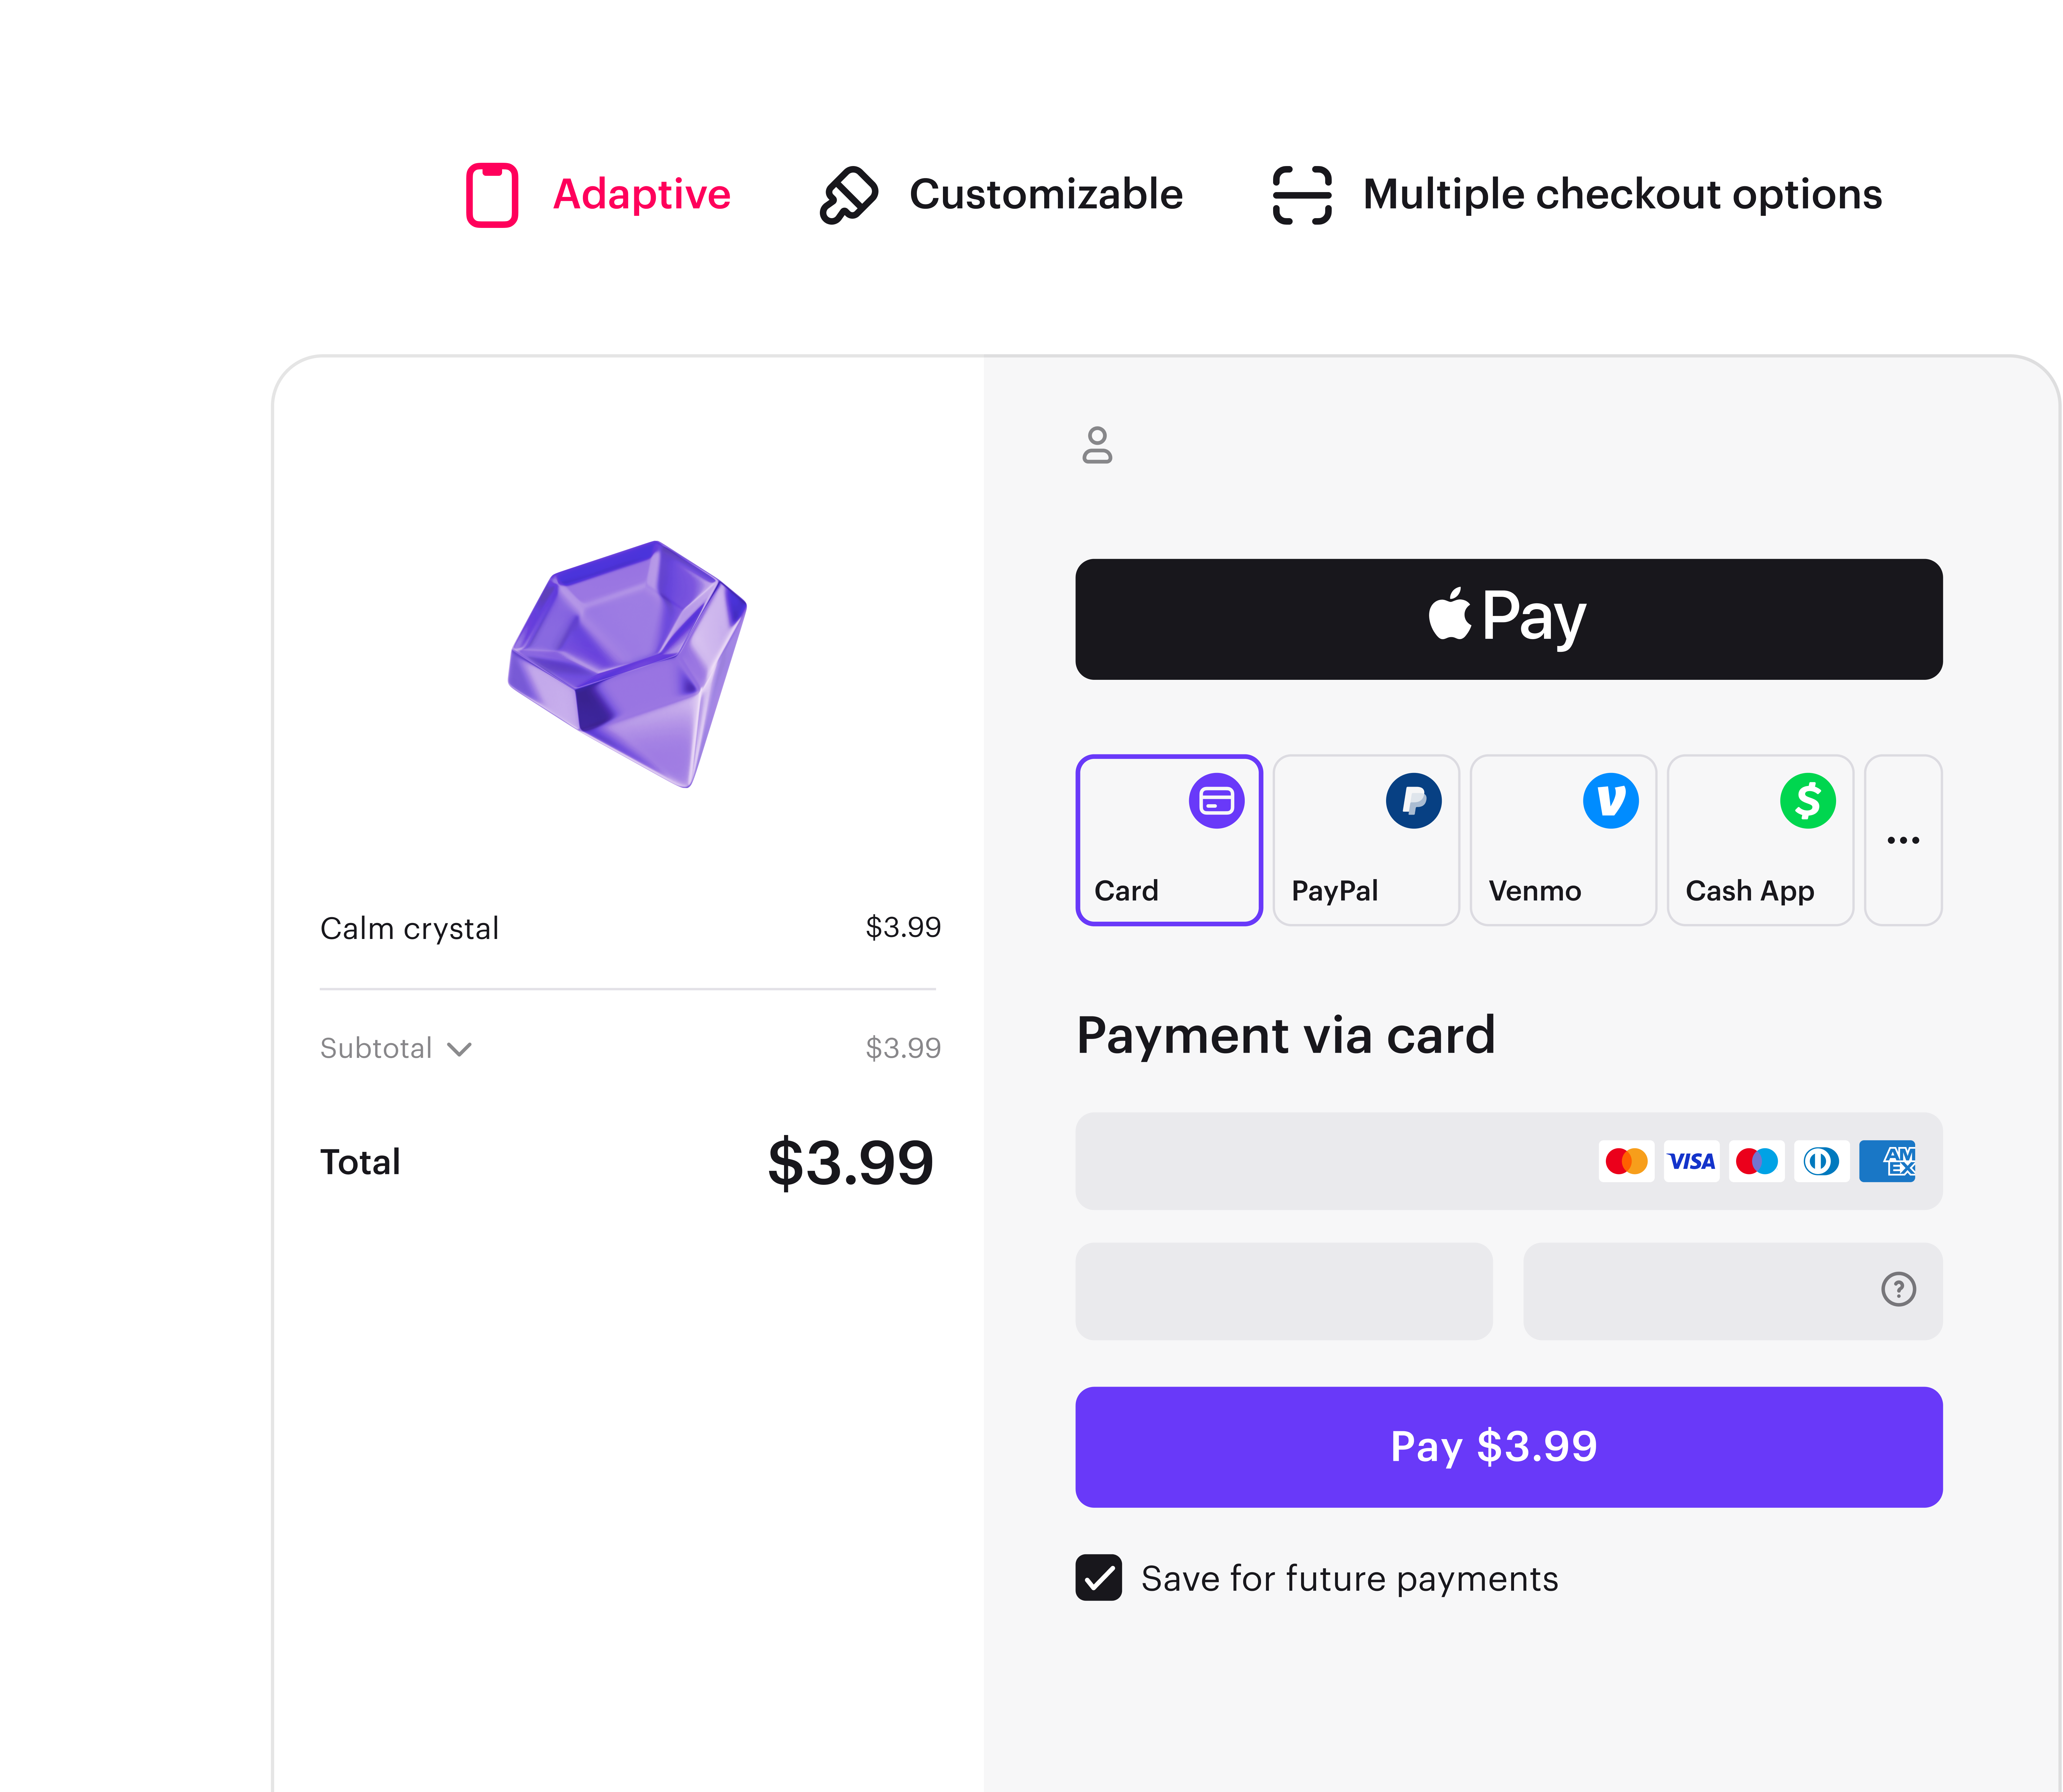Expand the Subtotal chevron
The height and width of the screenshot is (1792, 2063).
(459, 1049)
